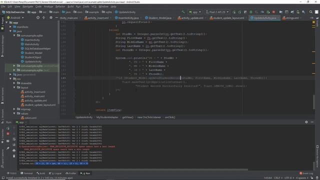This screenshot has width=320, height=180.
Task: Click the getView() breadcrumb
Action: (128, 117)
